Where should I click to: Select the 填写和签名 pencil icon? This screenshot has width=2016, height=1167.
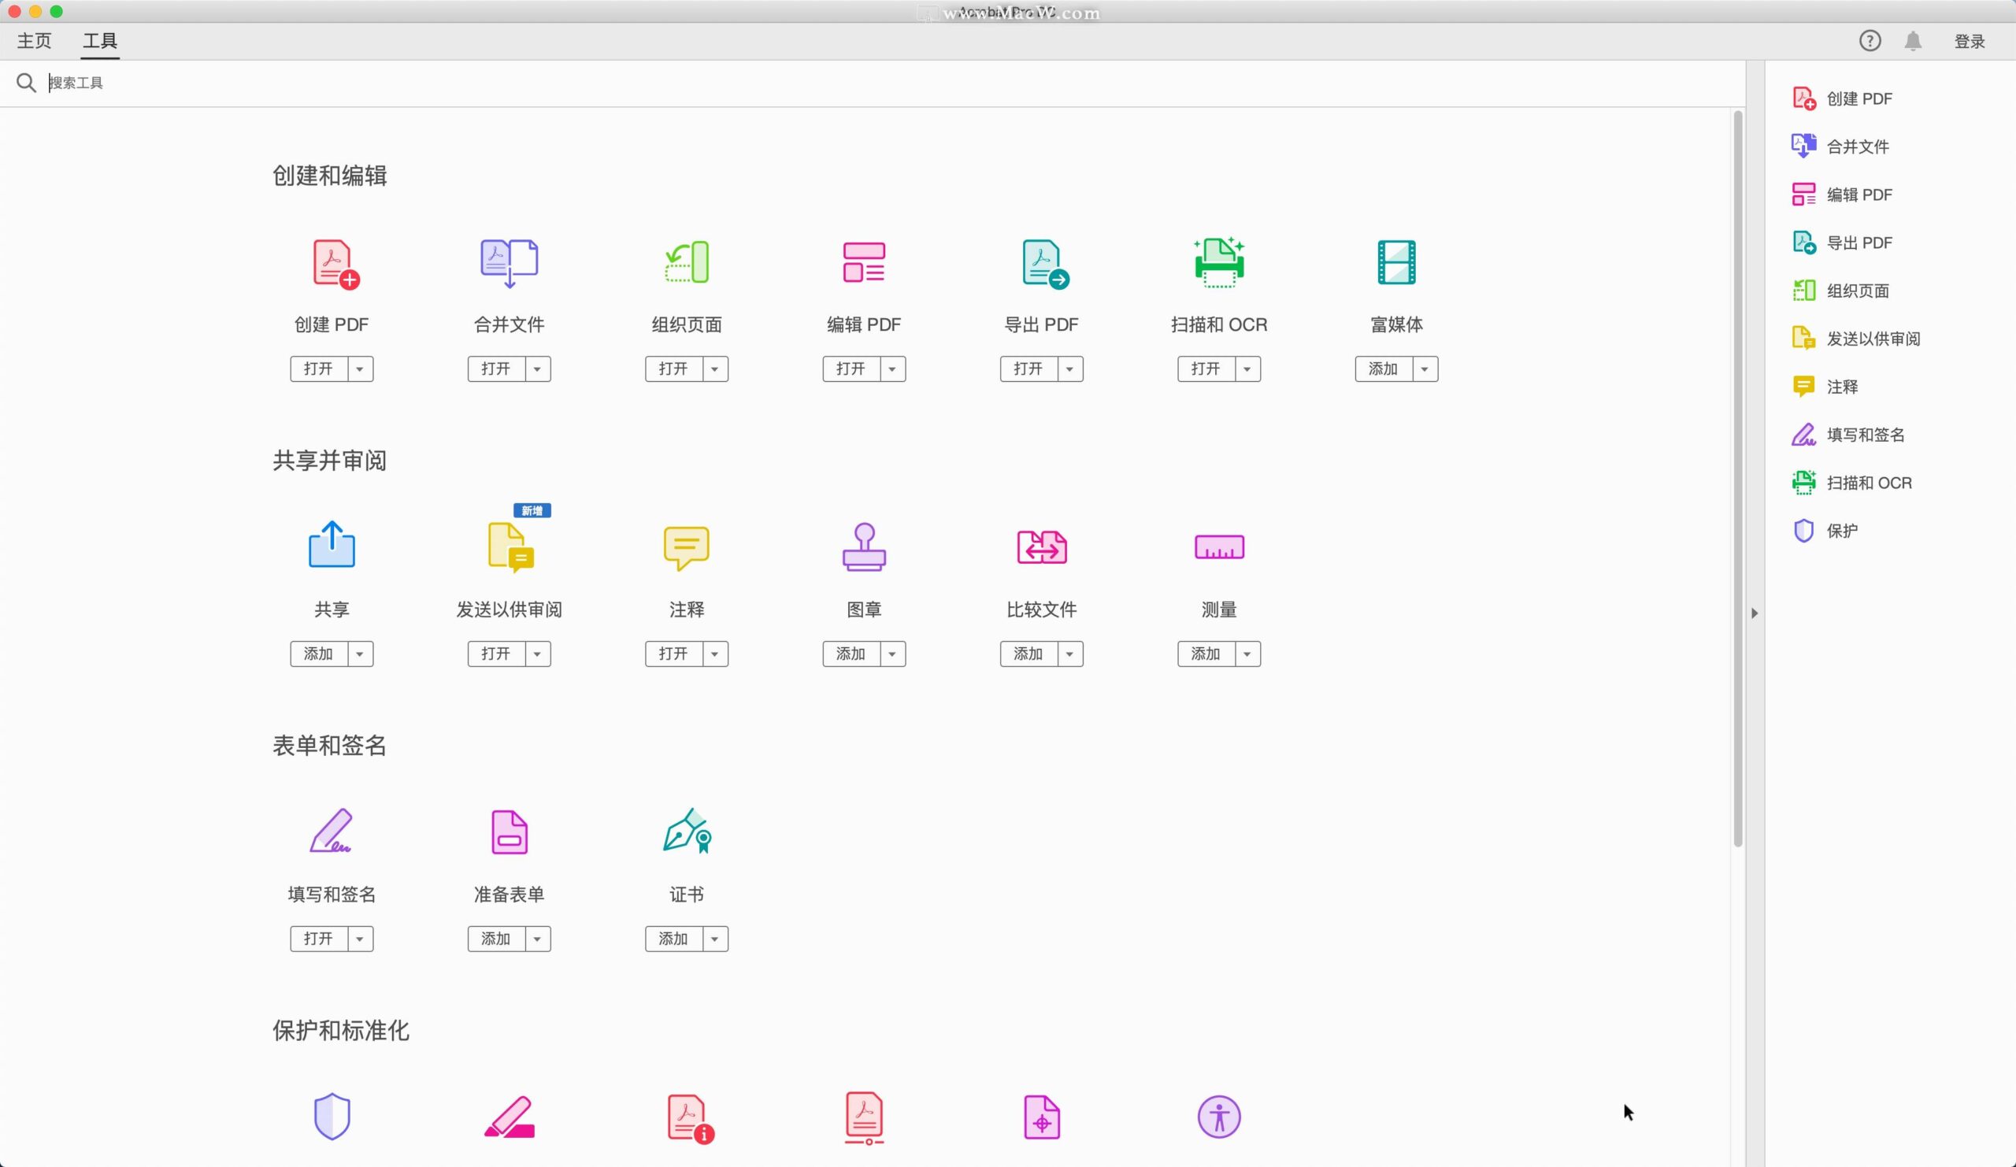(x=332, y=832)
